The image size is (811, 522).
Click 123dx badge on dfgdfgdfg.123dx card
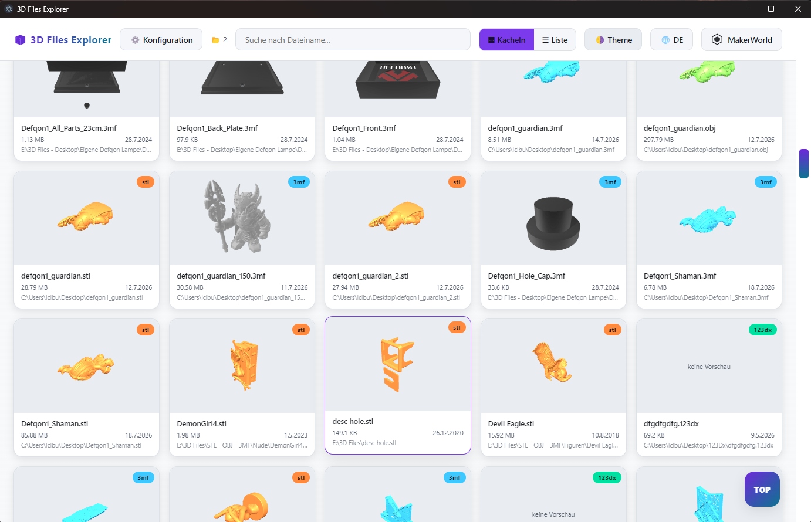(x=763, y=330)
